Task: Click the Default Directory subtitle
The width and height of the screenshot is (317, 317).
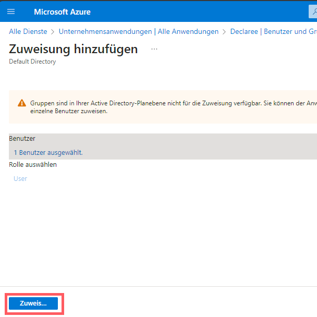Action: click(x=32, y=62)
